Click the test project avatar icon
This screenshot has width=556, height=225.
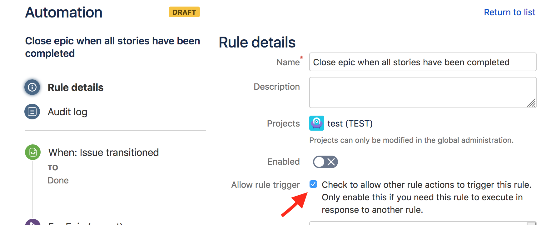pos(316,123)
